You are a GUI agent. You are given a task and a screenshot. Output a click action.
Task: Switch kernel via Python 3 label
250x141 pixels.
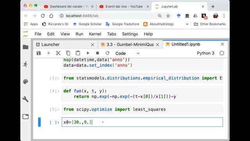(205, 53)
